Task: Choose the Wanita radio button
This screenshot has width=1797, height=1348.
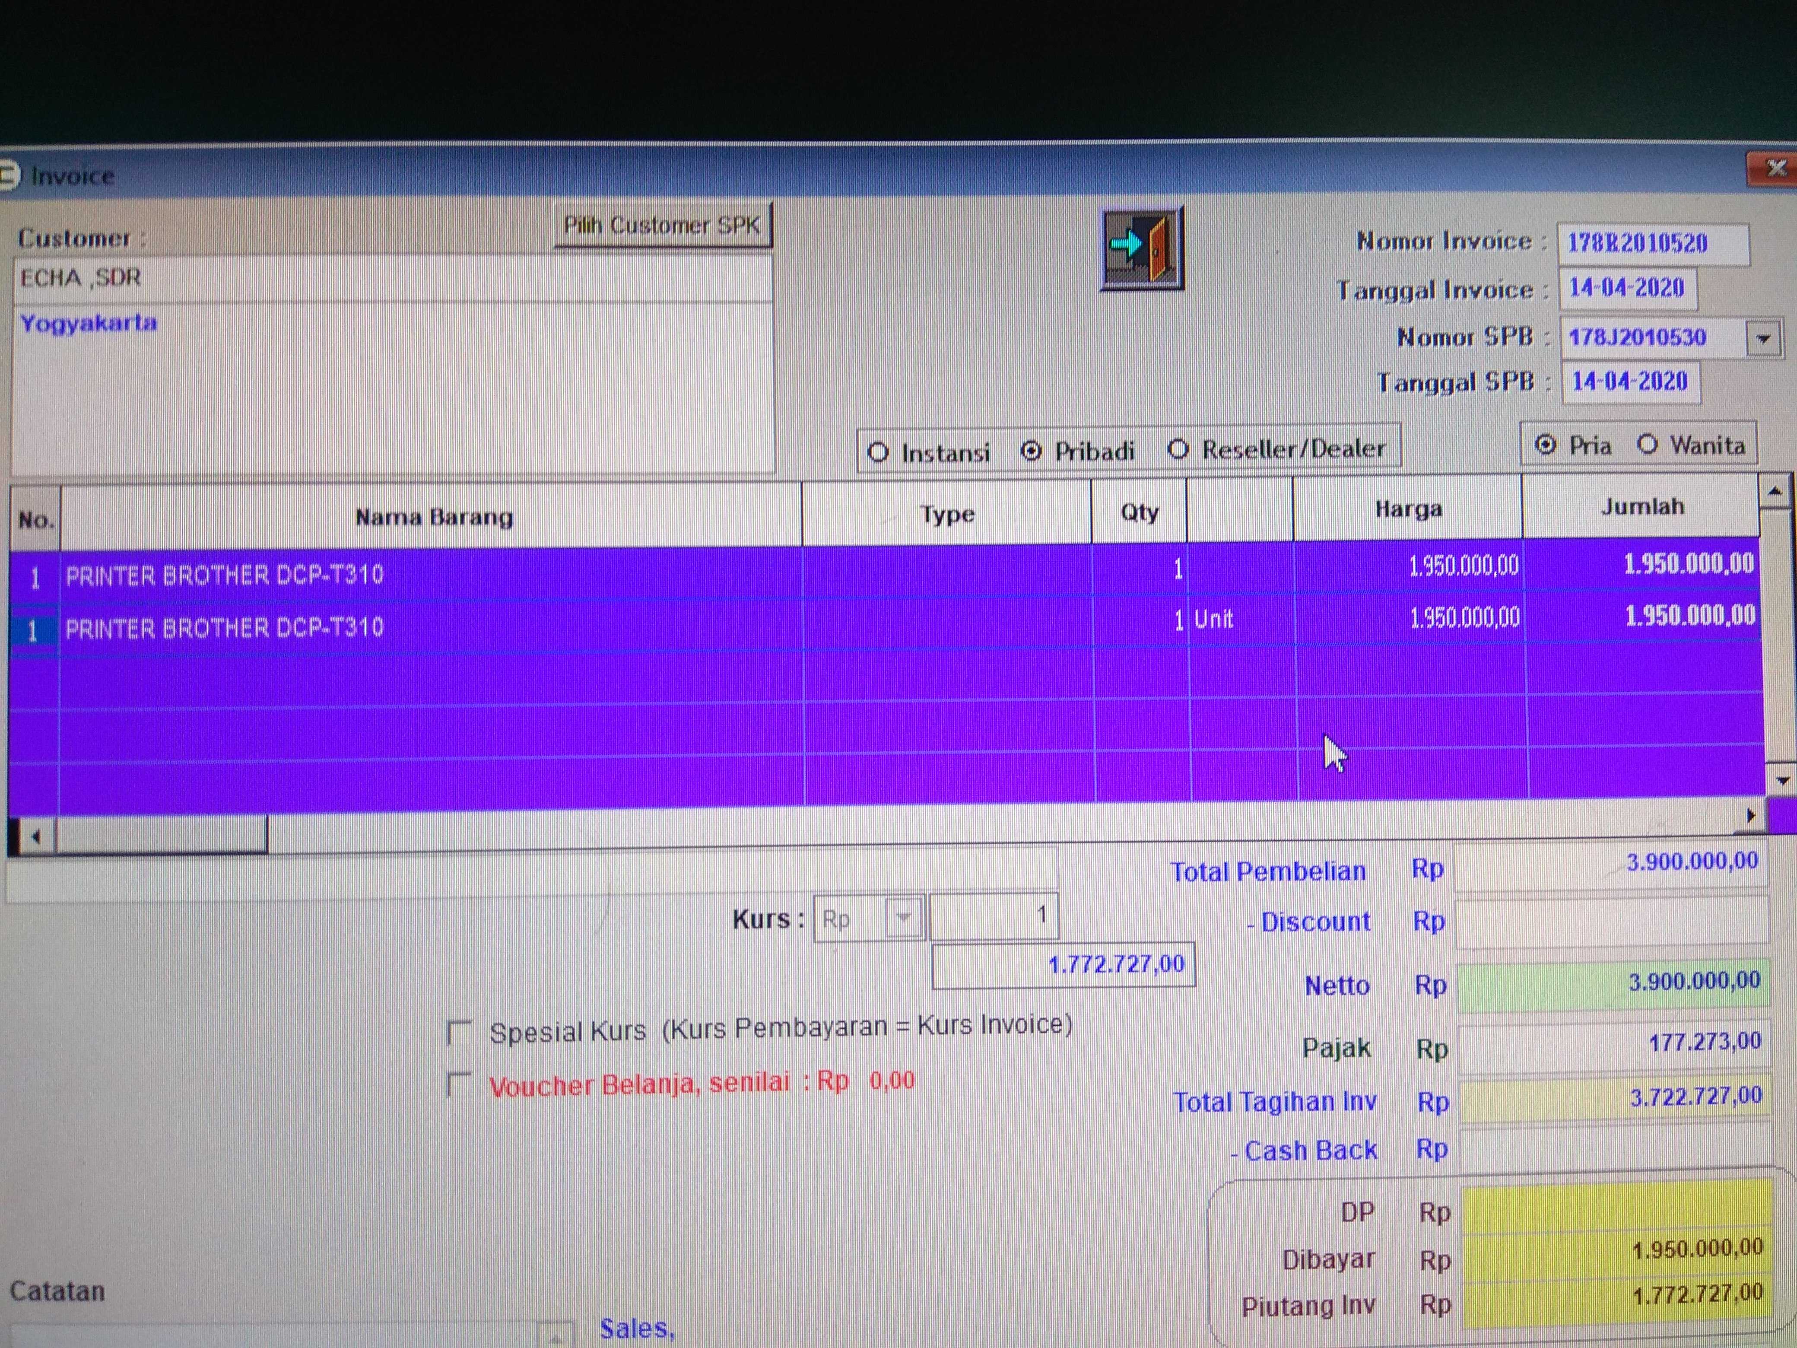Action: (x=1648, y=445)
